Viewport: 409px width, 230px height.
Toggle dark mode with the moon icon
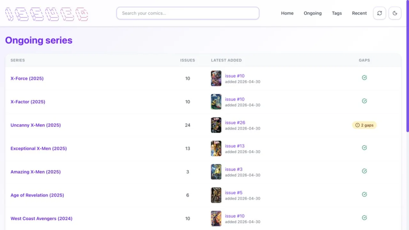[x=395, y=13]
